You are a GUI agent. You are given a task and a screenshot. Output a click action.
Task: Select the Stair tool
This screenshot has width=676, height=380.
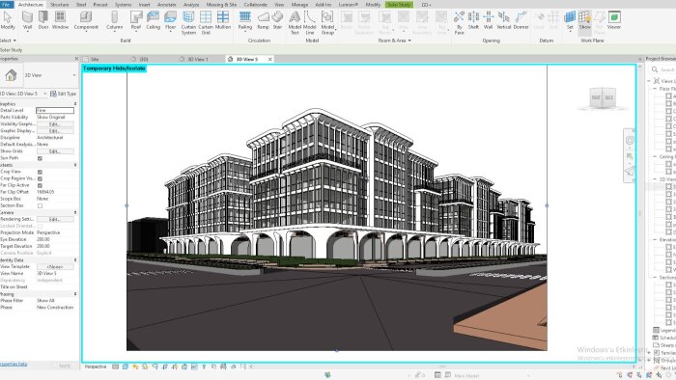click(x=277, y=20)
